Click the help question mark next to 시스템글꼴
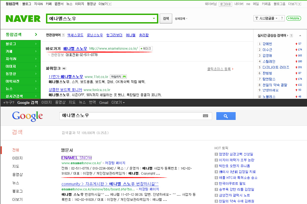307x204 pixels. click(282, 18)
